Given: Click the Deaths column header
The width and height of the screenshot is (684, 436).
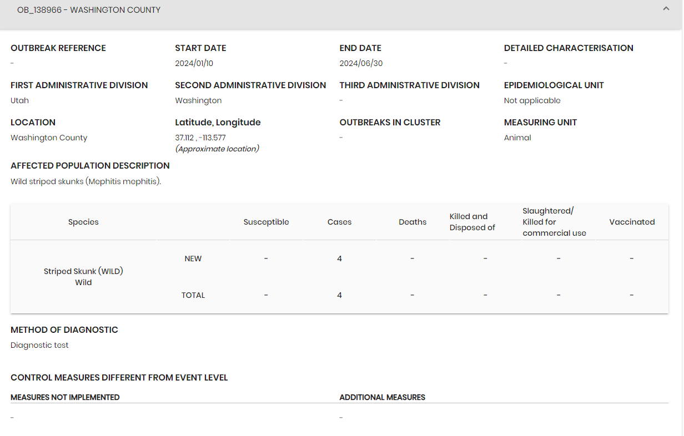Looking at the screenshot, I should (413, 222).
